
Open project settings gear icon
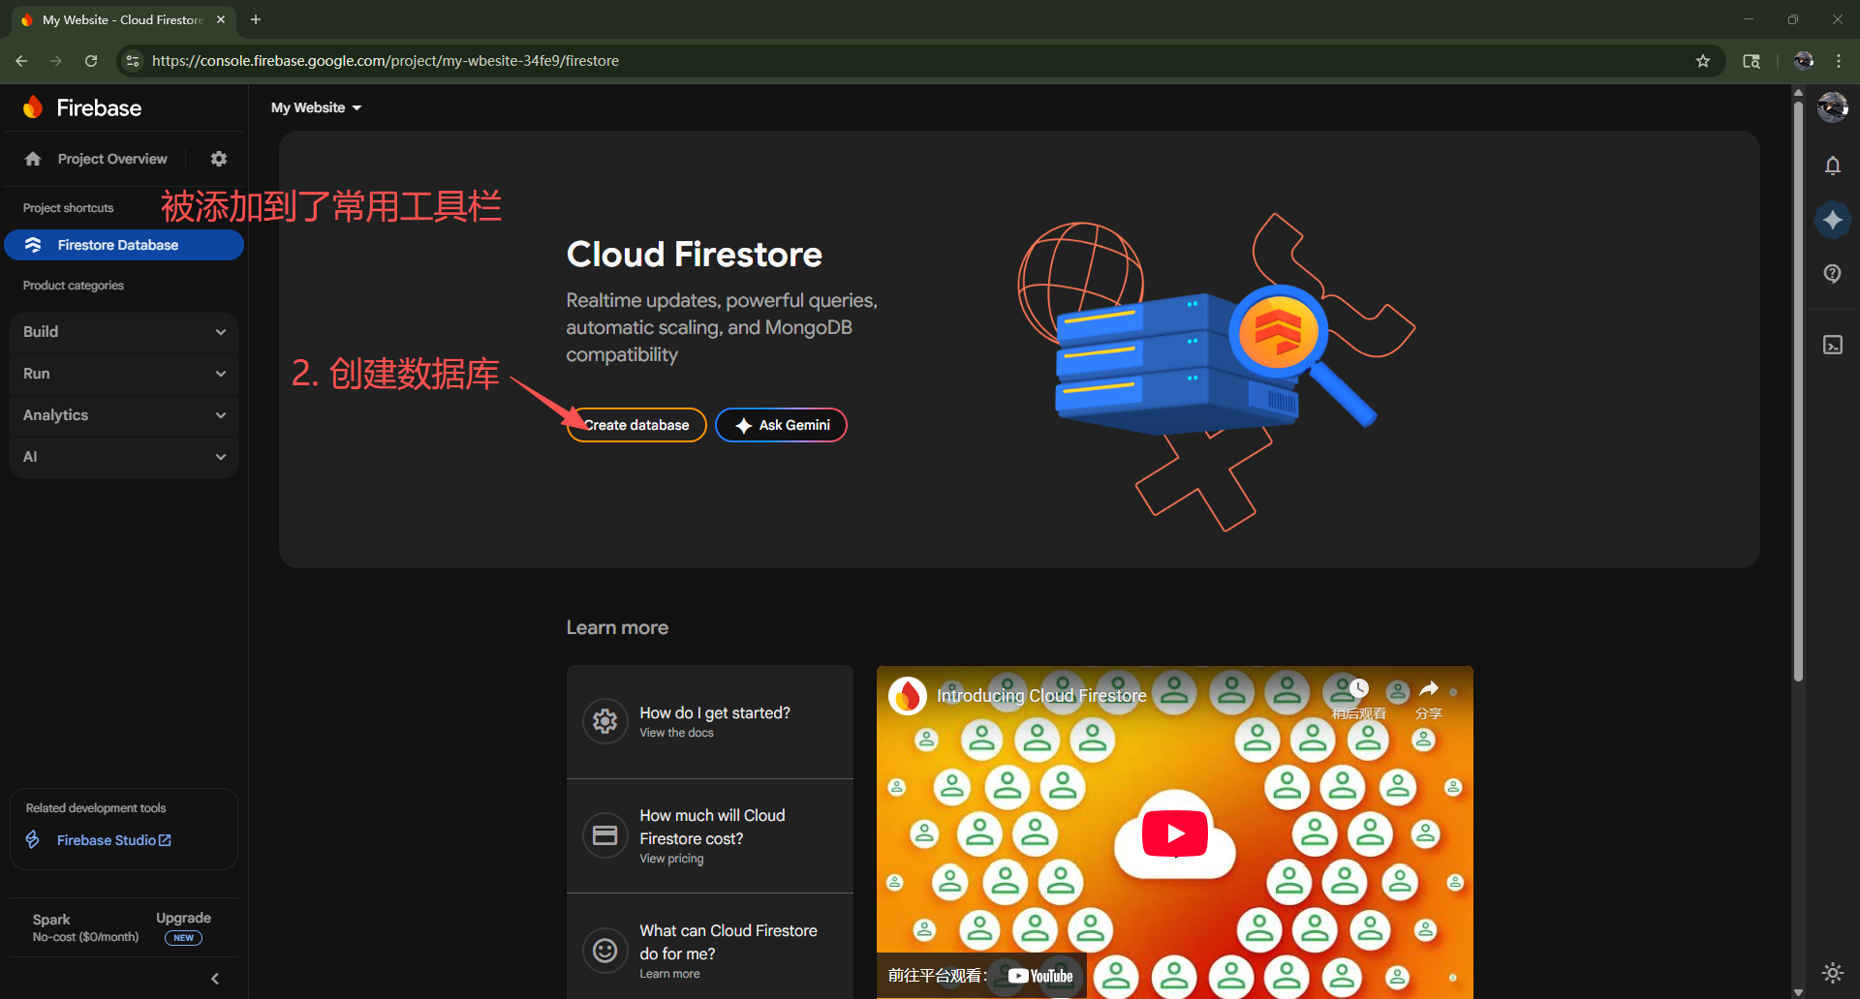click(219, 159)
